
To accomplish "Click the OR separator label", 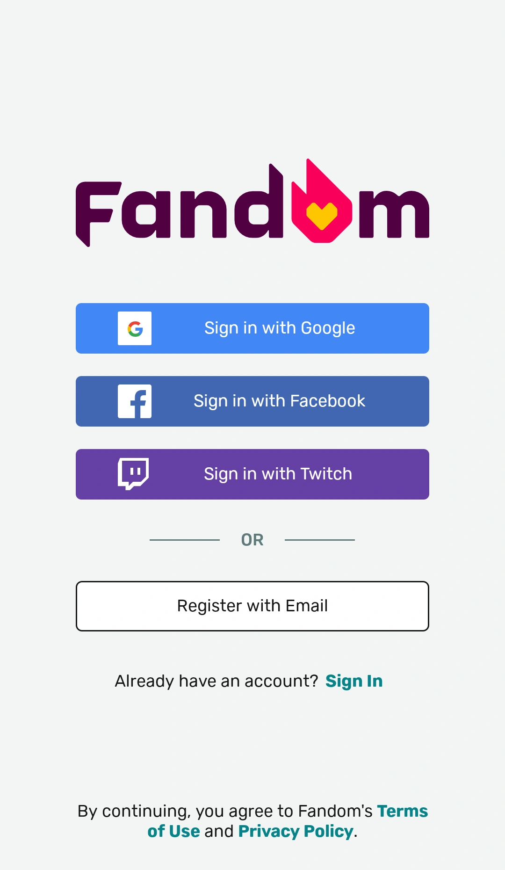I will tap(252, 540).
